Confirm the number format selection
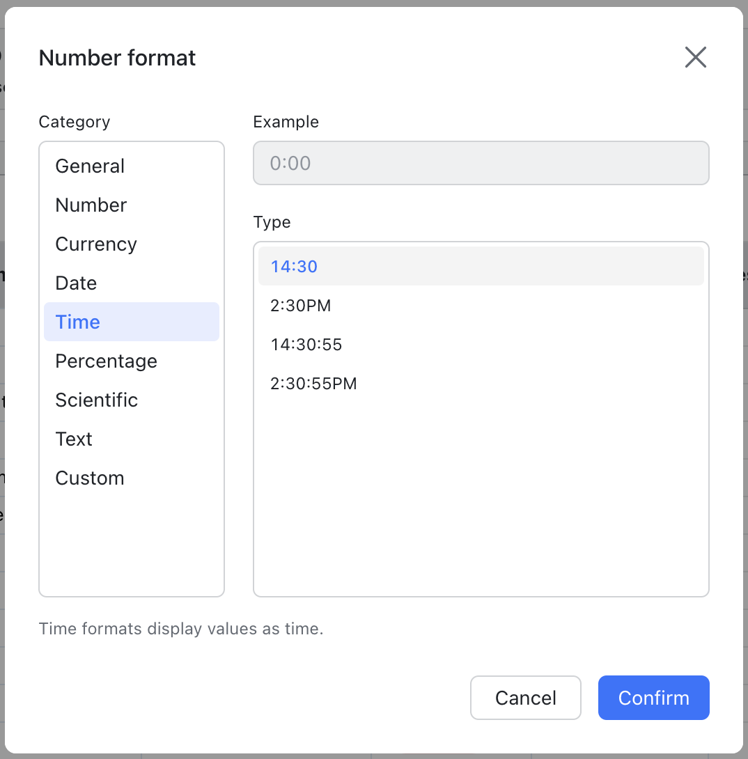This screenshot has height=759, width=748. (653, 698)
